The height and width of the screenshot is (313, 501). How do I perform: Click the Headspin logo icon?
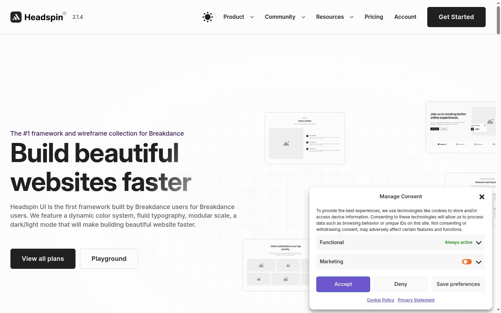tap(16, 17)
